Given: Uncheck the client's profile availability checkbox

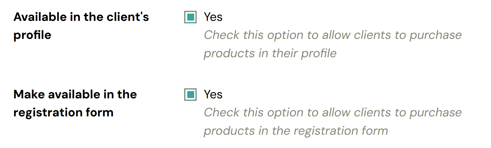Looking at the screenshot, I should 190,17.
